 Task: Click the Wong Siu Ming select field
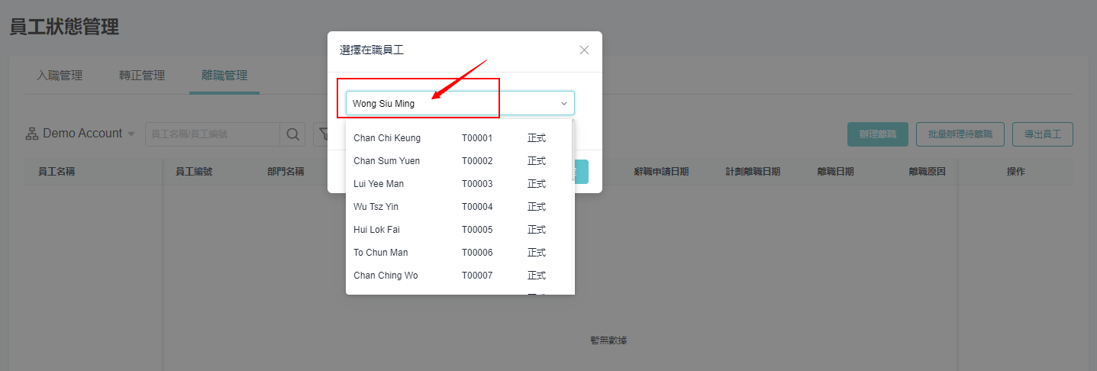(460, 103)
